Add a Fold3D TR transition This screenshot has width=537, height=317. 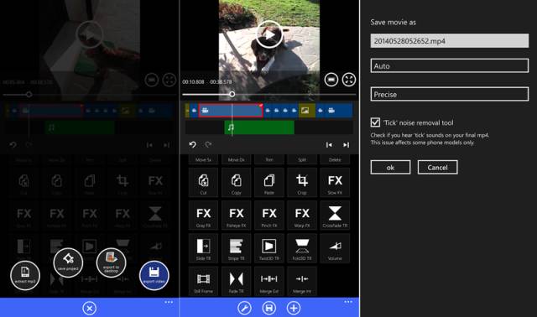click(x=302, y=248)
